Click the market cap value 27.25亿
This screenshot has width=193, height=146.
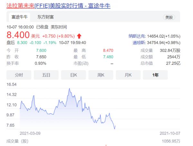tap(173, 63)
